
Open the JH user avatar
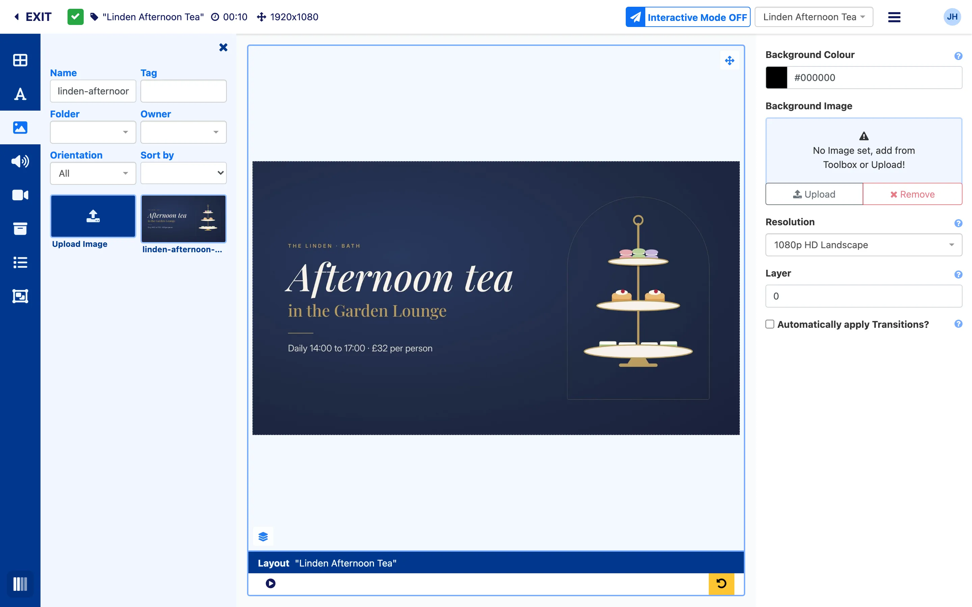pos(952,17)
